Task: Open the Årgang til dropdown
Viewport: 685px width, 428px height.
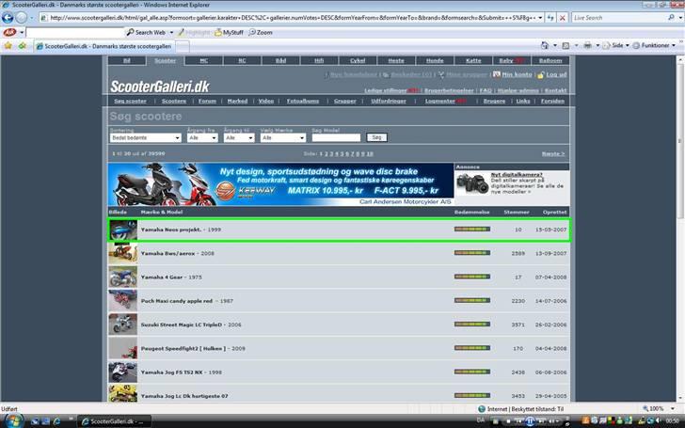Action: (x=239, y=137)
